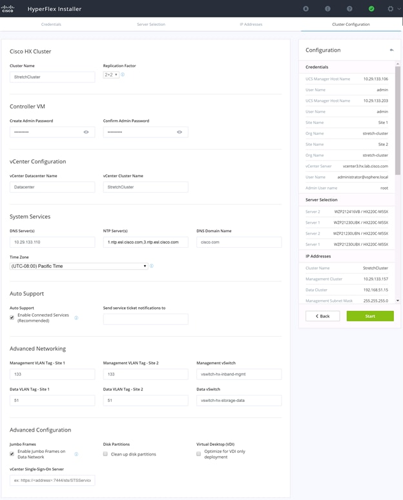Open the help question mark icon
Screen dimensions: 403x500
click(349, 8)
